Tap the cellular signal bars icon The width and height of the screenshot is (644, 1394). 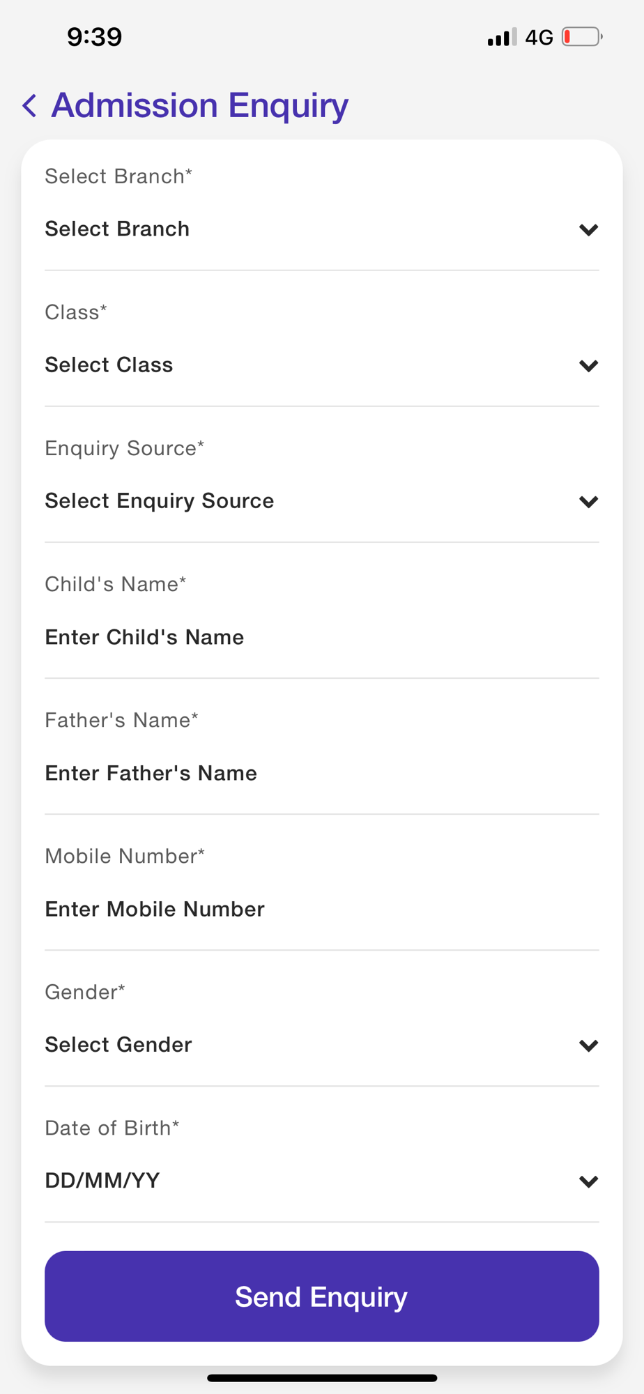[x=502, y=37]
